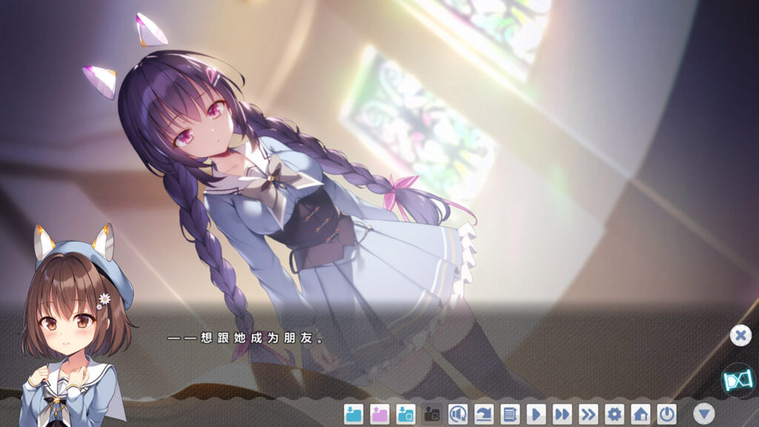Viewport: 759px width, 427px height.
Task: Toggle Auto play mode triangle button
Action: (x=536, y=414)
